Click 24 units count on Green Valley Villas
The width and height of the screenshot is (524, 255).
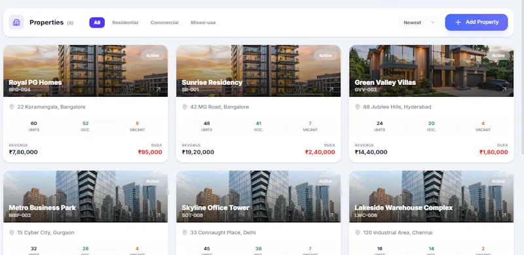pos(380,124)
